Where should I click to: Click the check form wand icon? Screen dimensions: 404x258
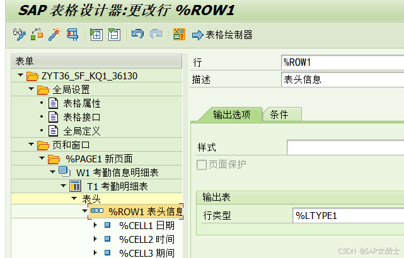(55, 35)
